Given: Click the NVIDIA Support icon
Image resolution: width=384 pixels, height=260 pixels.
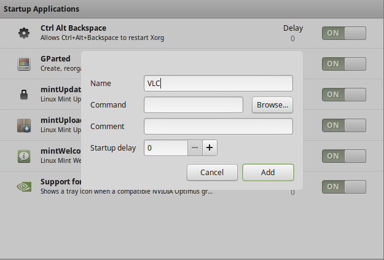Looking at the screenshot, I should click(24, 186).
